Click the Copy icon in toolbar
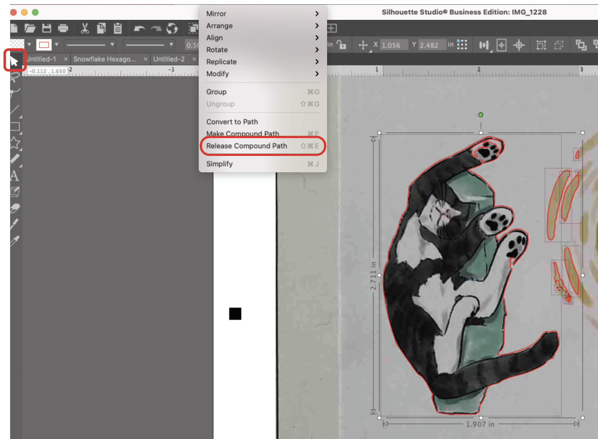The image size is (598, 439). point(101,28)
